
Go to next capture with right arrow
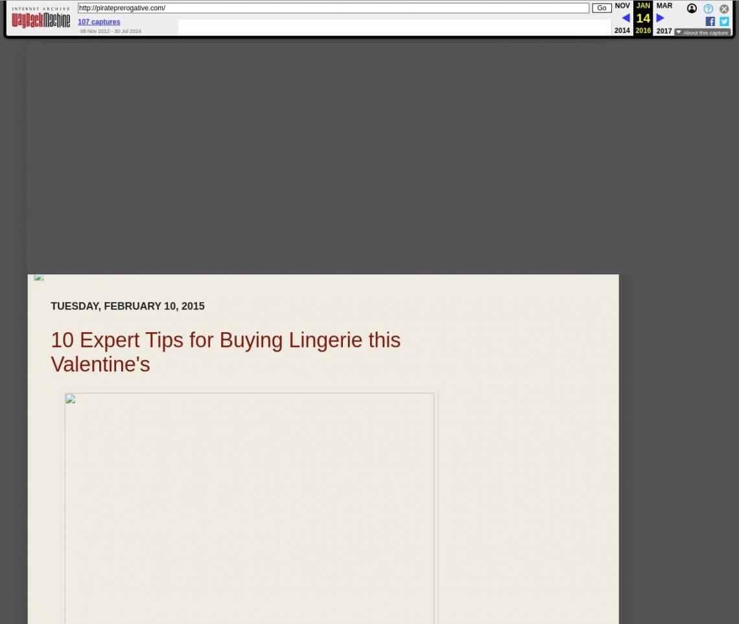(660, 18)
